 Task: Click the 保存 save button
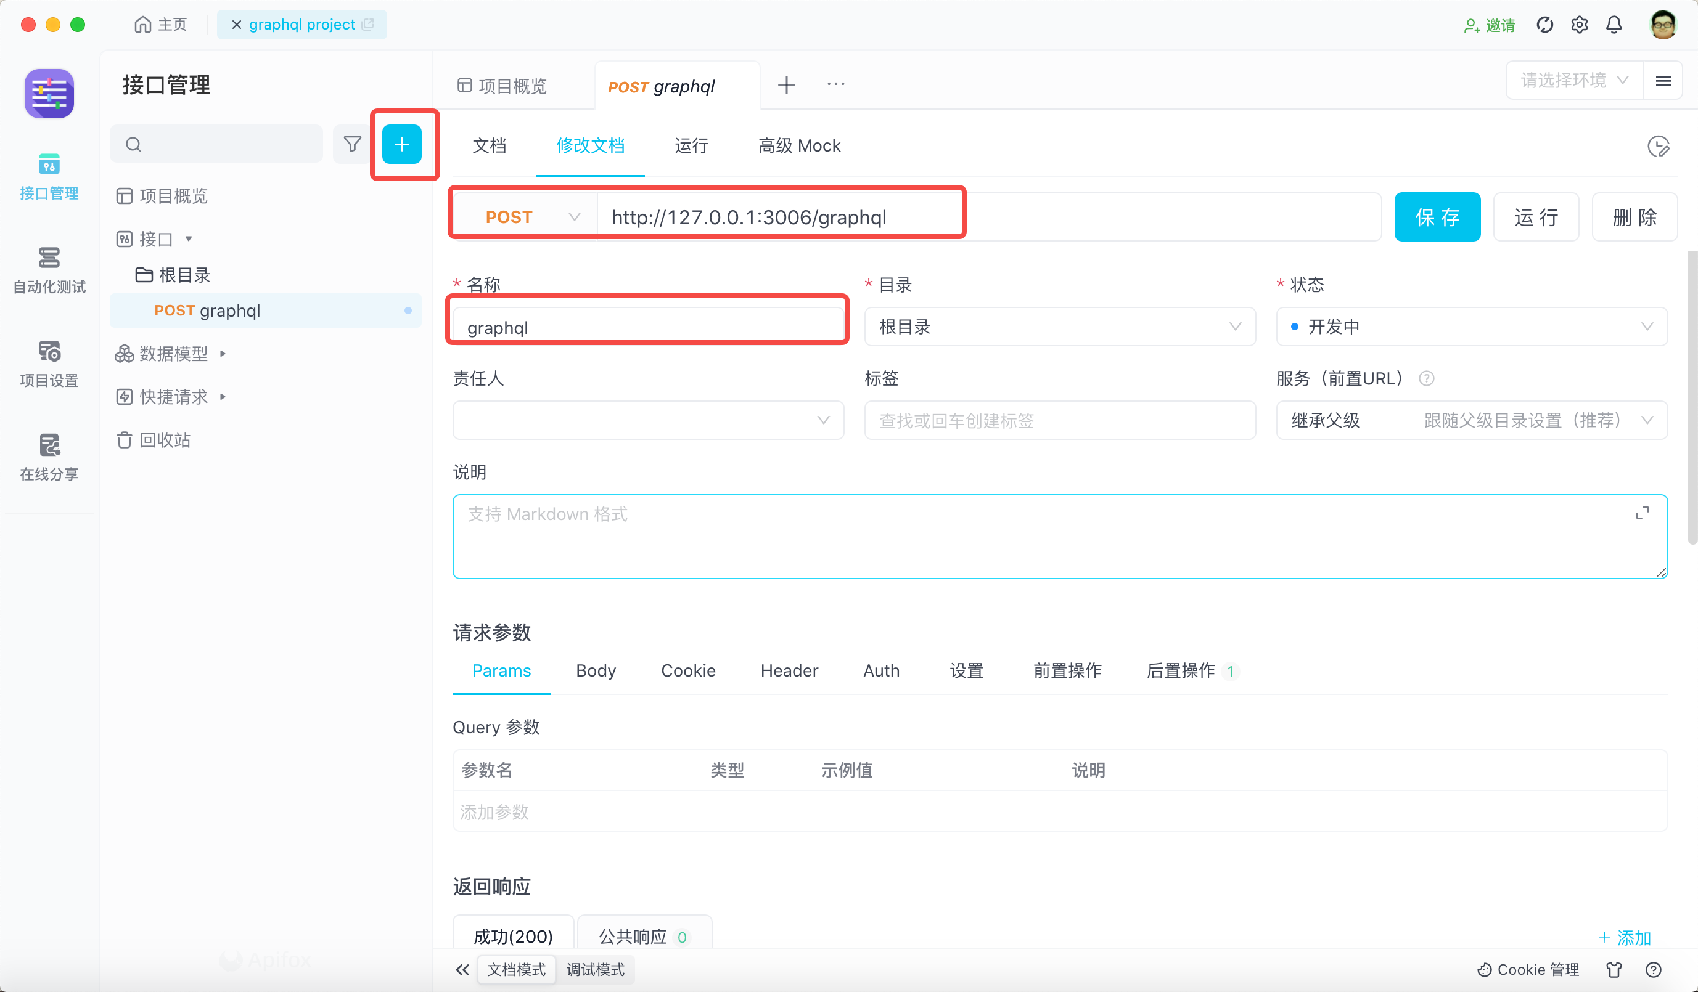point(1437,217)
